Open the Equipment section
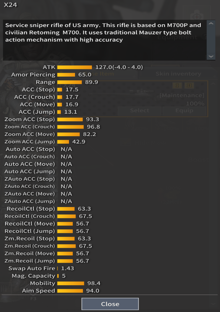This screenshot has width=220, height=312. [x=177, y=37]
